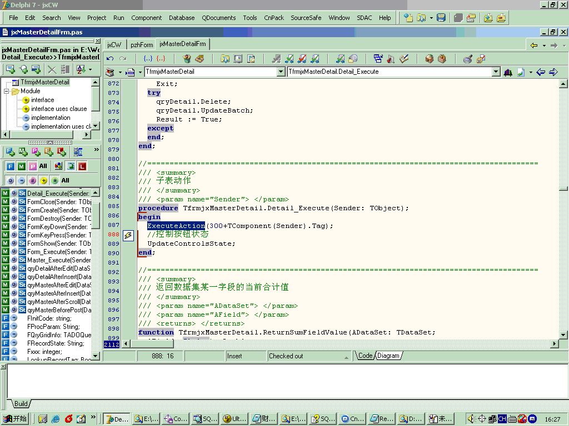The height and width of the screenshot is (426, 569).
Task: Click the navigate back yellow arrow icon
Action: [534, 45]
